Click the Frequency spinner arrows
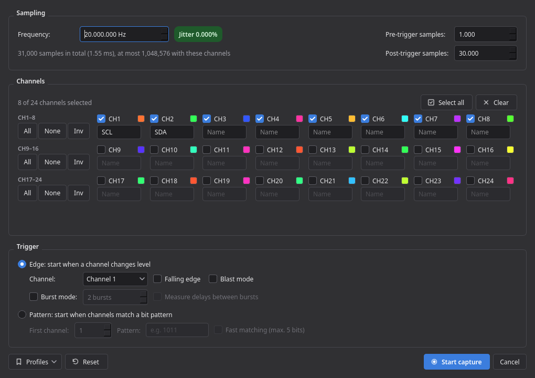Image resolution: width=535 pixels, height=378 pixels. pos(165,34)
